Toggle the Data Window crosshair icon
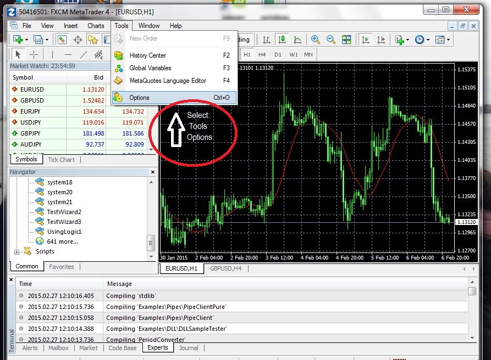Image resolution: width=491 pixels, height=360 pixels. pos(78,40)
